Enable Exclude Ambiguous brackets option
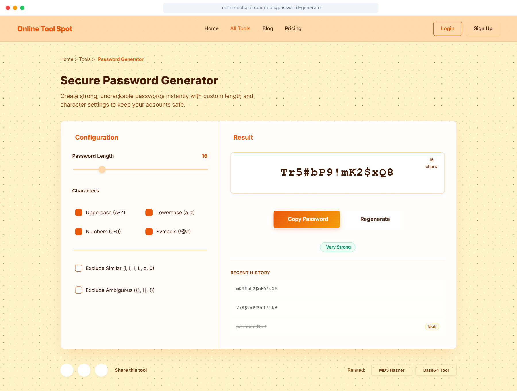The width and height of the screenshot is (517, 391). click(78, 290)
